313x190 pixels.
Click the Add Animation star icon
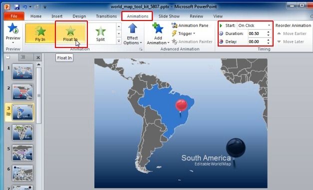click(x=158, y=28)
